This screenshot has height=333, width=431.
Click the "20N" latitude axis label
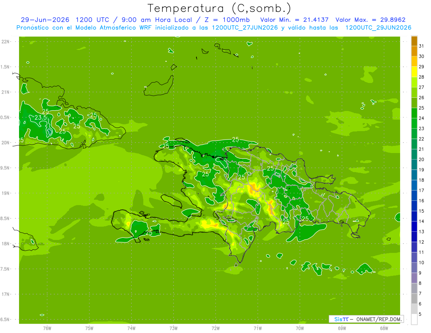click(5, 143)
